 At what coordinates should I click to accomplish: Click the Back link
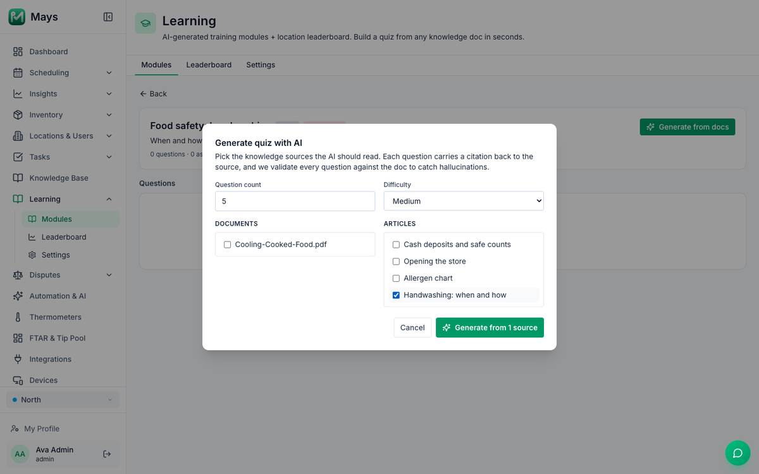[153, 94]
